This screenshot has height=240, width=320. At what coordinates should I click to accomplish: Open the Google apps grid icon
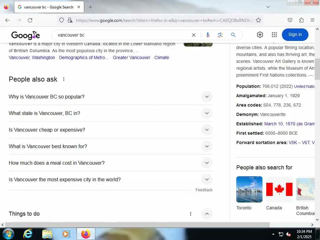pyautogui.click(x=274, y=35)
